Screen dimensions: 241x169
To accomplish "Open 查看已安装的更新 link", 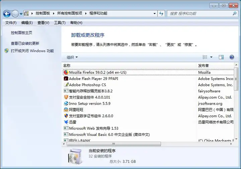I will (x=25, y=43).
